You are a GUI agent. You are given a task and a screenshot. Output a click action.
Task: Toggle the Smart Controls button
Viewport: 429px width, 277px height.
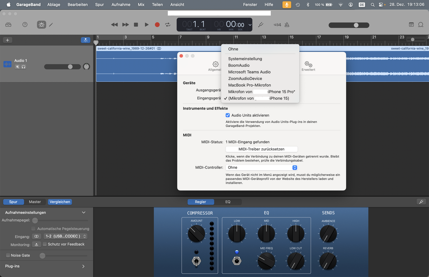point(41,25)
